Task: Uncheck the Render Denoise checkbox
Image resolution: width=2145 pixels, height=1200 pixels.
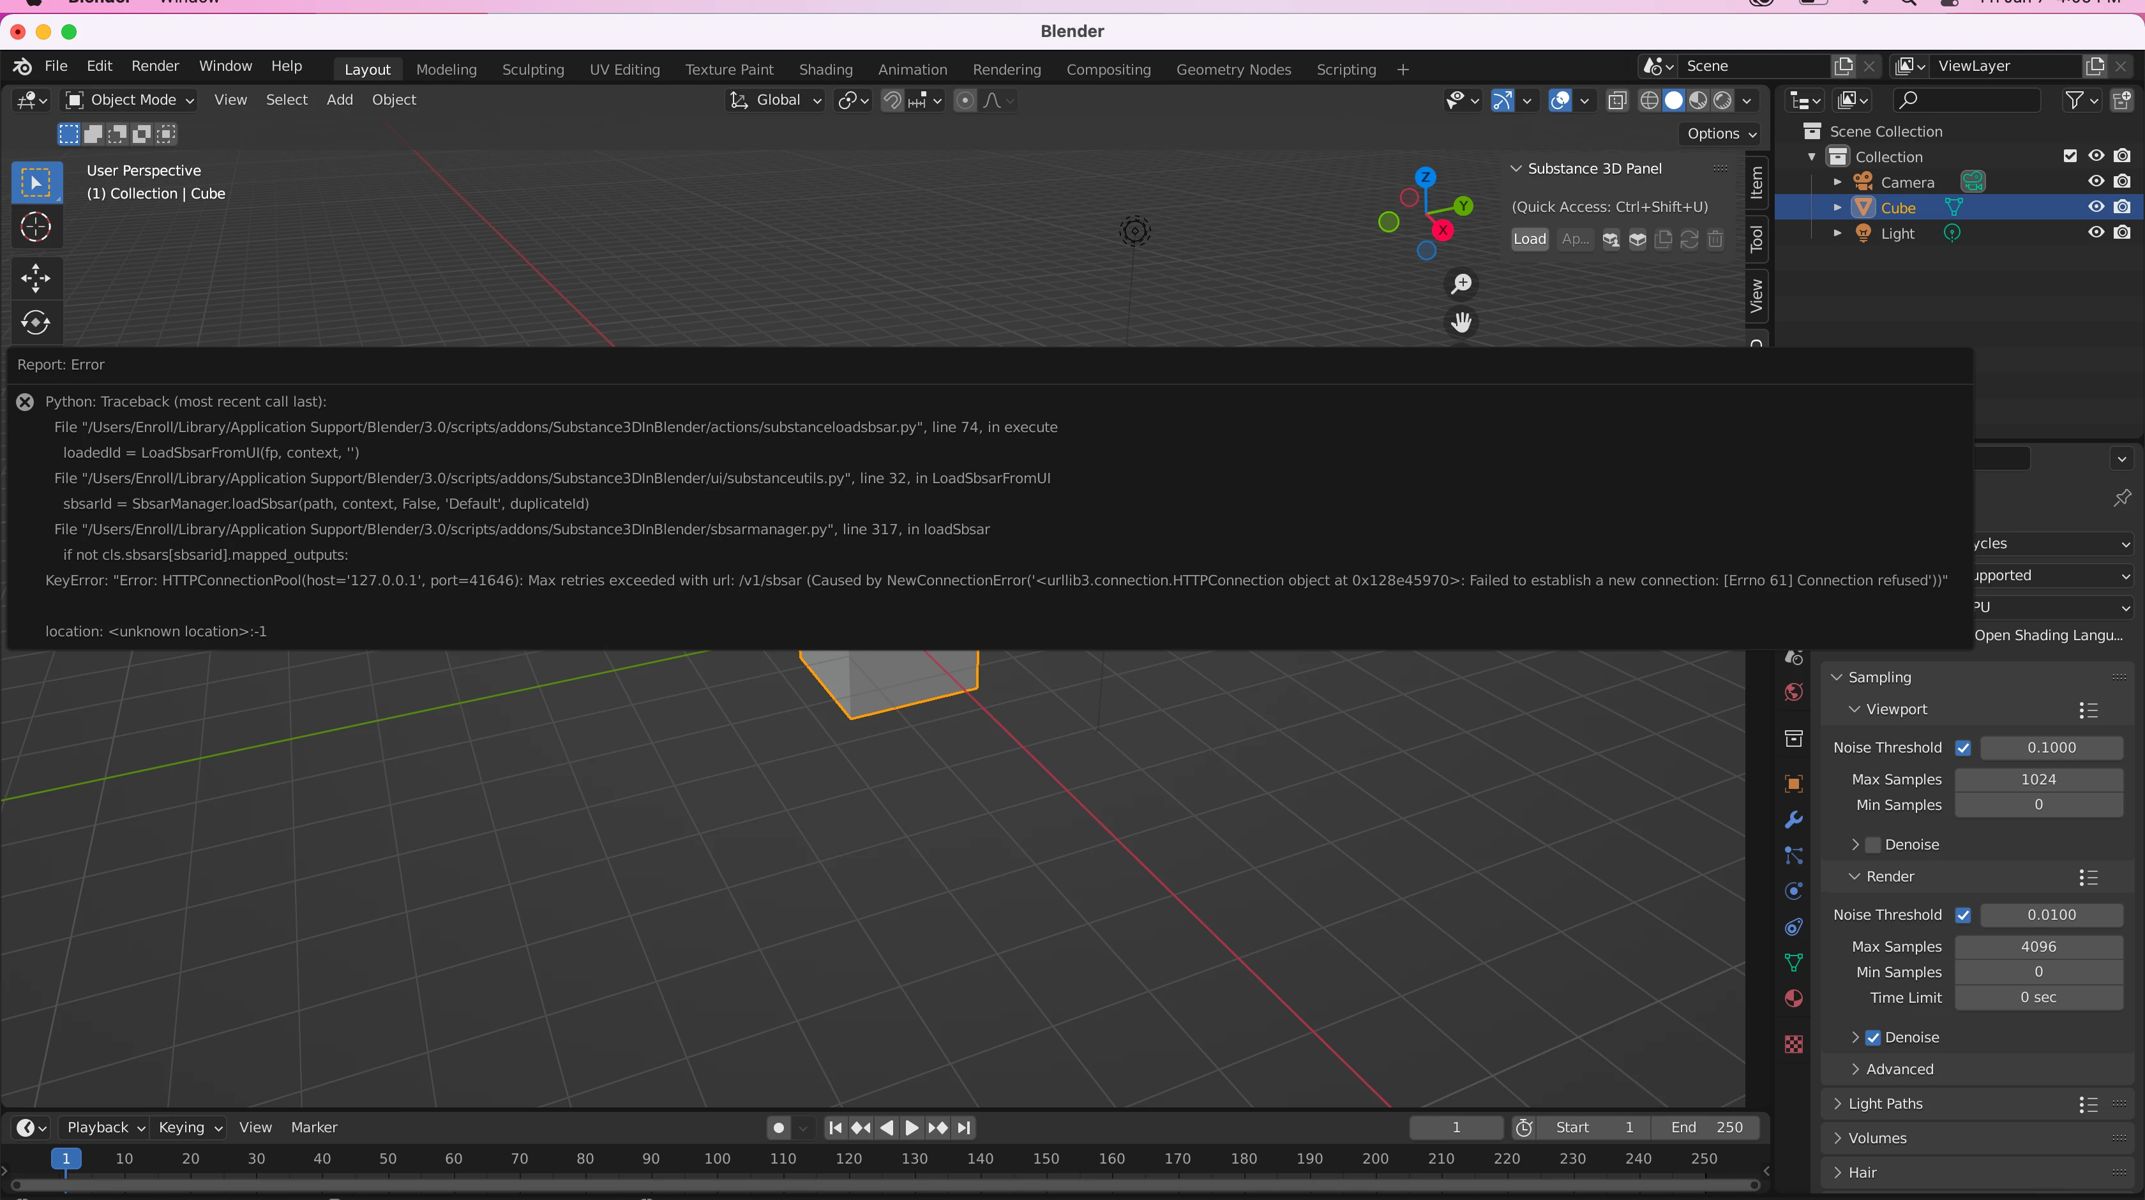Action: tap(1872, 1038)
